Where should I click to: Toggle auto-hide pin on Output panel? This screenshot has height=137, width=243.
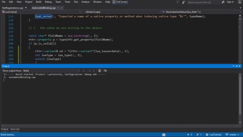click(x=237, y=66)
